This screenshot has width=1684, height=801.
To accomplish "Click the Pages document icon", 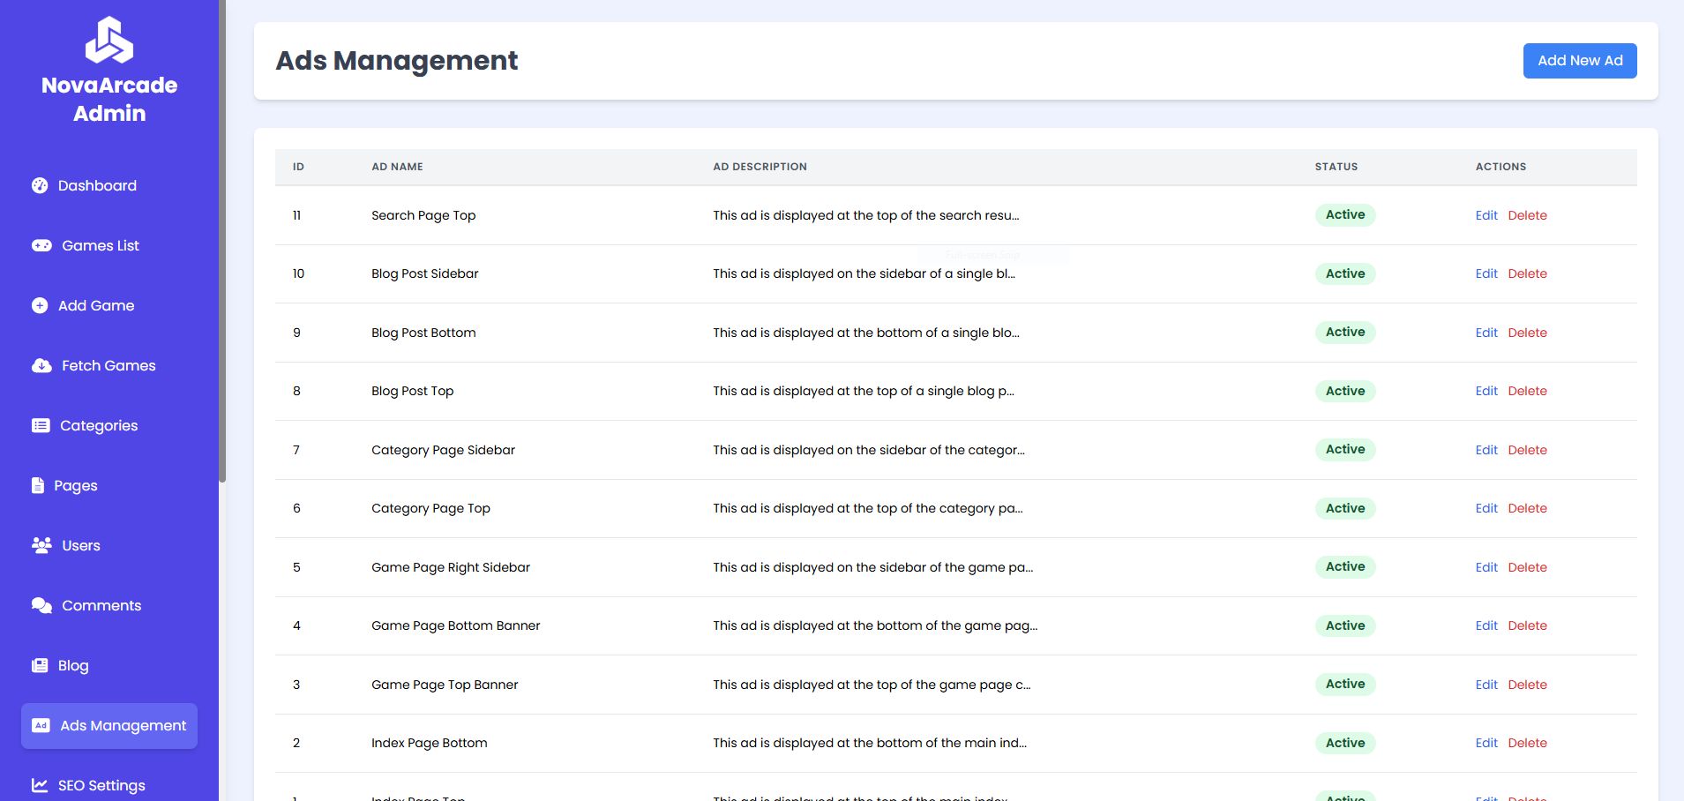I will pyautogui.click(x=38, y=485).
